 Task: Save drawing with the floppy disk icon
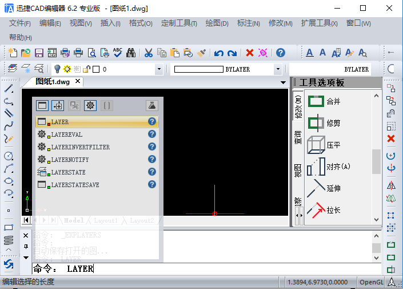click(x=39, y=53)
